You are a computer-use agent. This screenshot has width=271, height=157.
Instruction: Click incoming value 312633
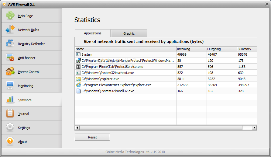(183, 85)
